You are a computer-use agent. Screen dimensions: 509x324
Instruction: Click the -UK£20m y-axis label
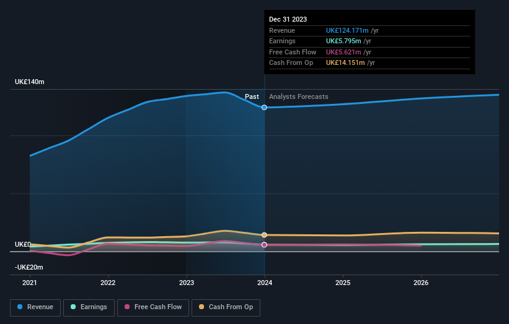coord(29,267)
